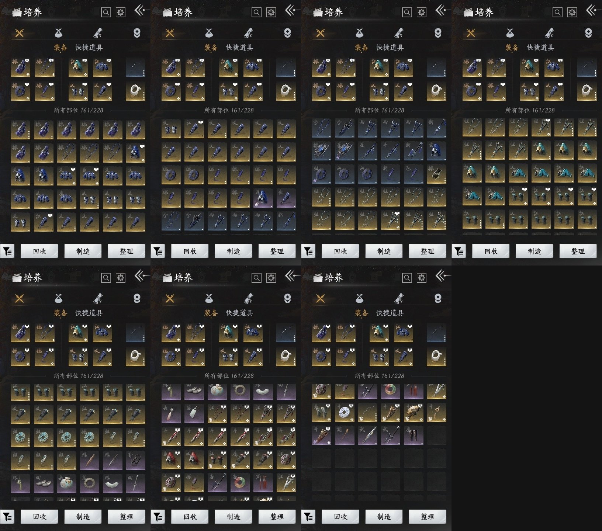Switch to pouch bag tab in top-left panel
Image resolution: width=602 pixels, height=531 pixels.
click(58, 33)
